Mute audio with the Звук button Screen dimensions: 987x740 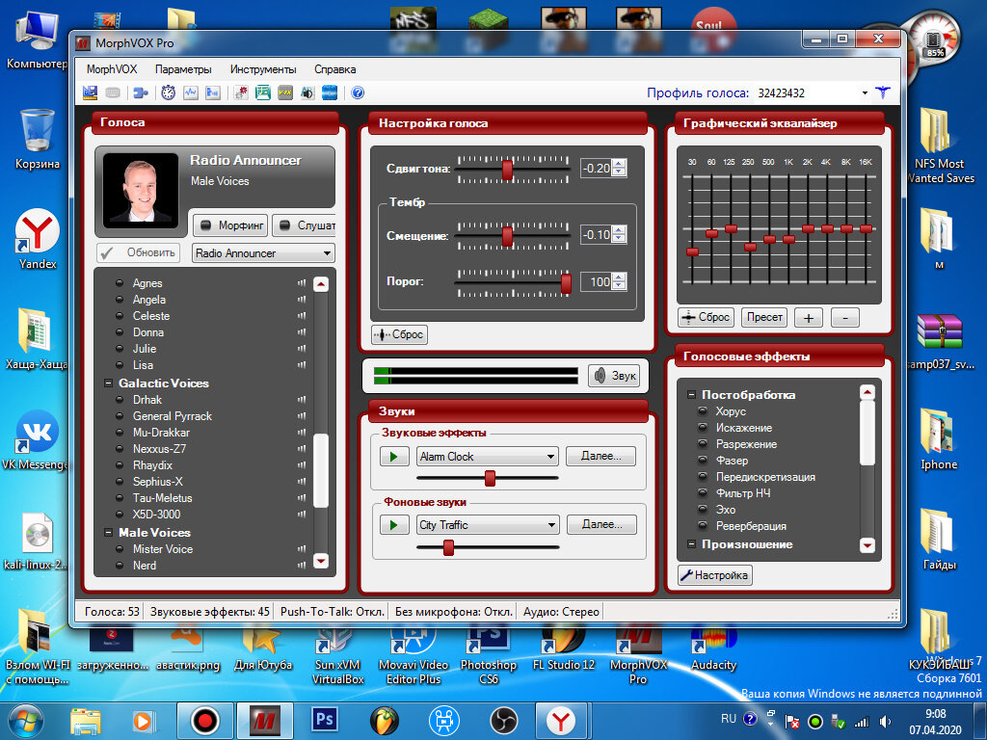[614, 376]
